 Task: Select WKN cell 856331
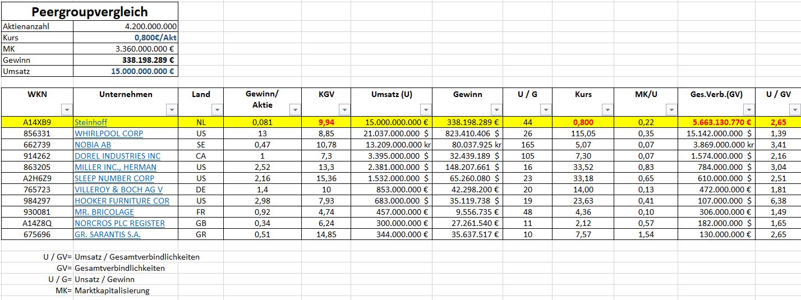tap(37, 133)
